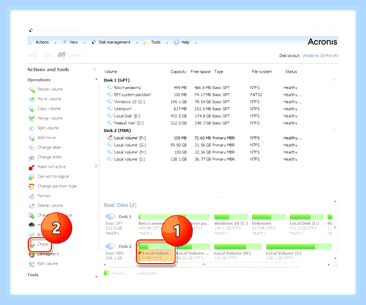Click the dropdown arrow next to Actions
The height and width of the screenshot is (305, 366).
[55, 42]
